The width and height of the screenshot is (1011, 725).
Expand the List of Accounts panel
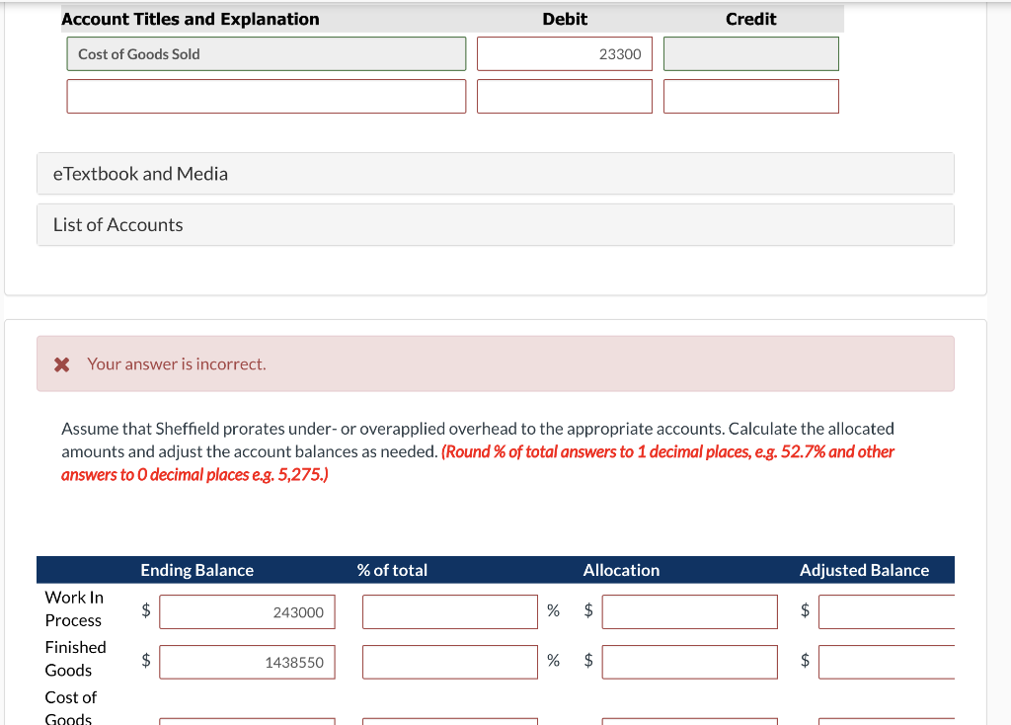coord(117,224)
